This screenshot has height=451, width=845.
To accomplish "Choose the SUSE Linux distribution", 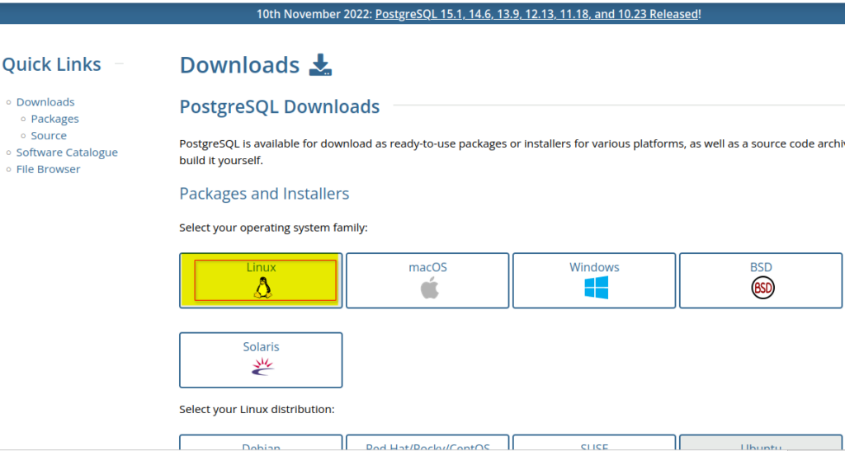I will pos(594,443).
